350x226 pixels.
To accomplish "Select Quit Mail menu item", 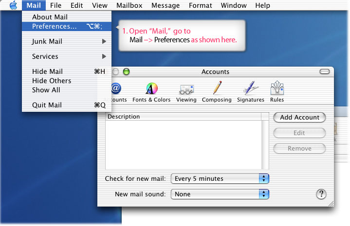I will tap(47, 105).
